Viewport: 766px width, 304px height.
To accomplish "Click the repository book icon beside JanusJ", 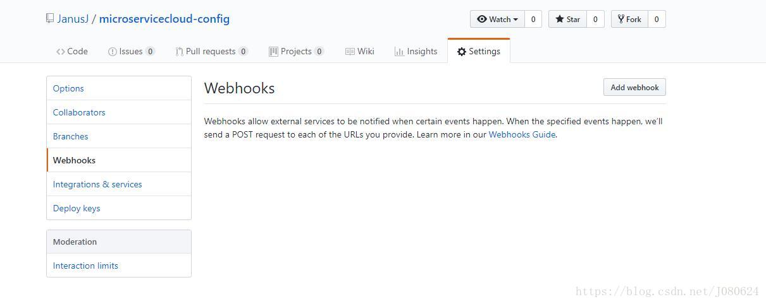I will pos(50,18).
